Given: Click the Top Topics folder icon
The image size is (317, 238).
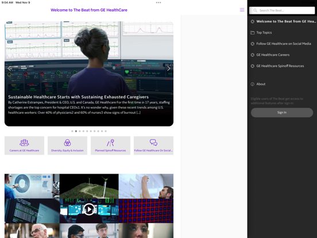Looking at the screenshot, I should point(253,33).
